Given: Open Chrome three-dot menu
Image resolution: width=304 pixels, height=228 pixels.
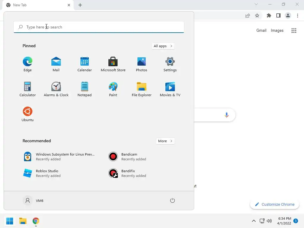Looking at the screenshot, I should point(297,15).
